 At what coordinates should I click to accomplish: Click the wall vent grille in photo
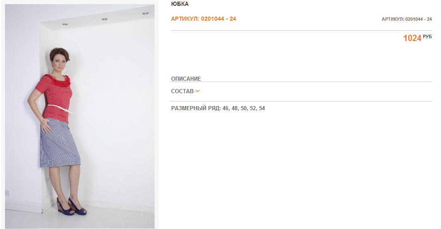[x=7, y=193]
